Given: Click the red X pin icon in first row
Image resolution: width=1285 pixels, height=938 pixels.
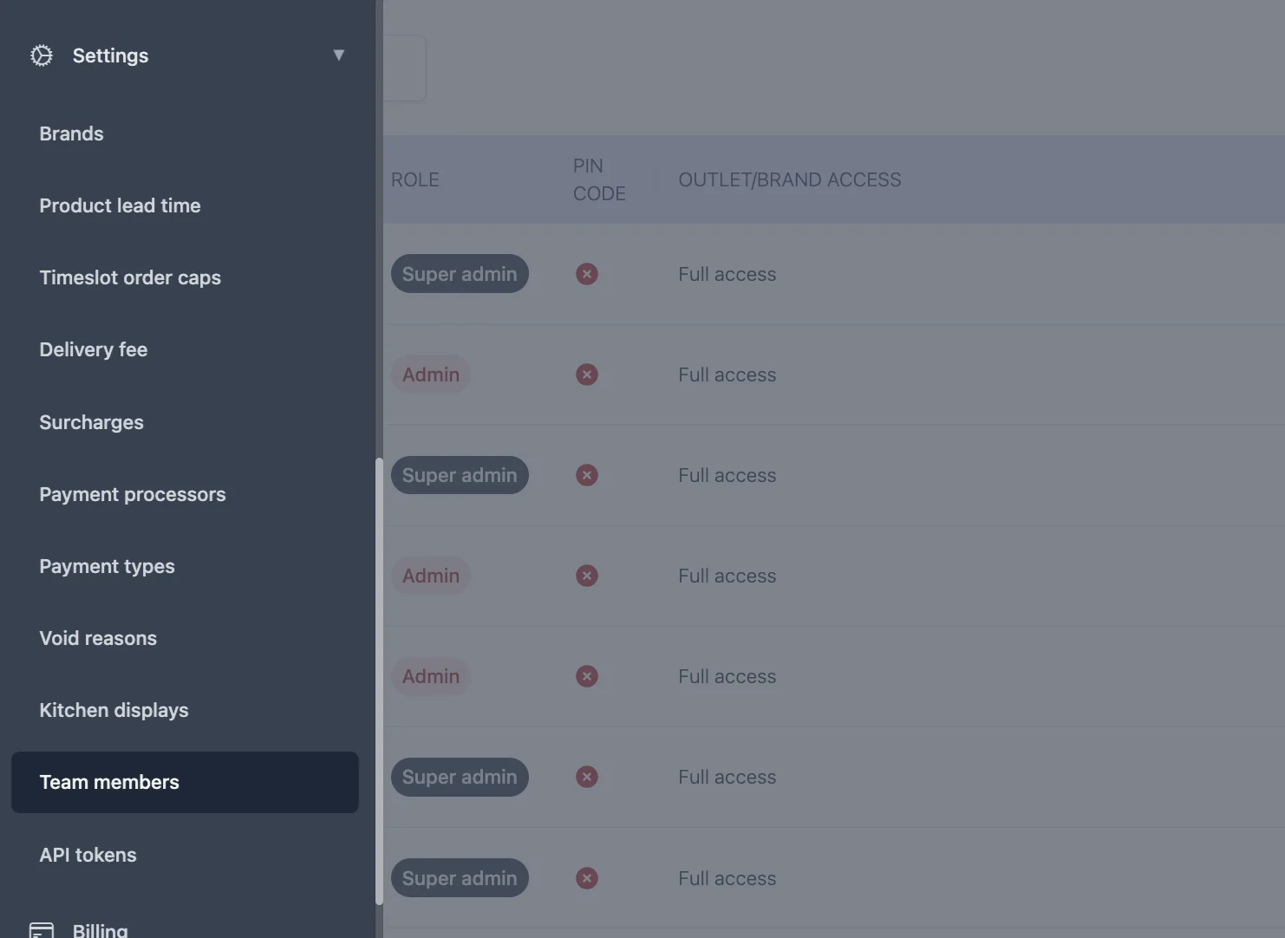Looking at the screenshot, I should click(x=587, y=274).
